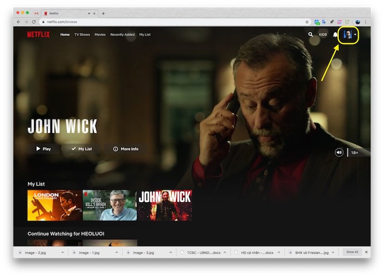
Task: Expand options for image - 3.jpg download
Action: (171, 252)
